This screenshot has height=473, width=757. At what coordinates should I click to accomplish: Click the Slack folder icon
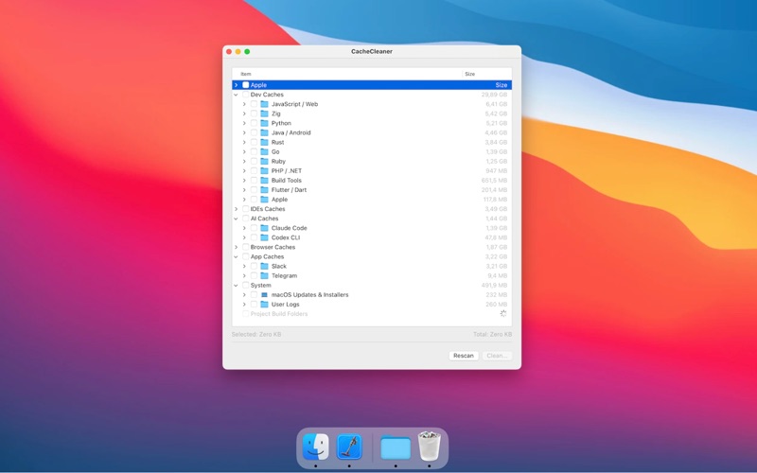pyautogui.click(x=264, y=266)
